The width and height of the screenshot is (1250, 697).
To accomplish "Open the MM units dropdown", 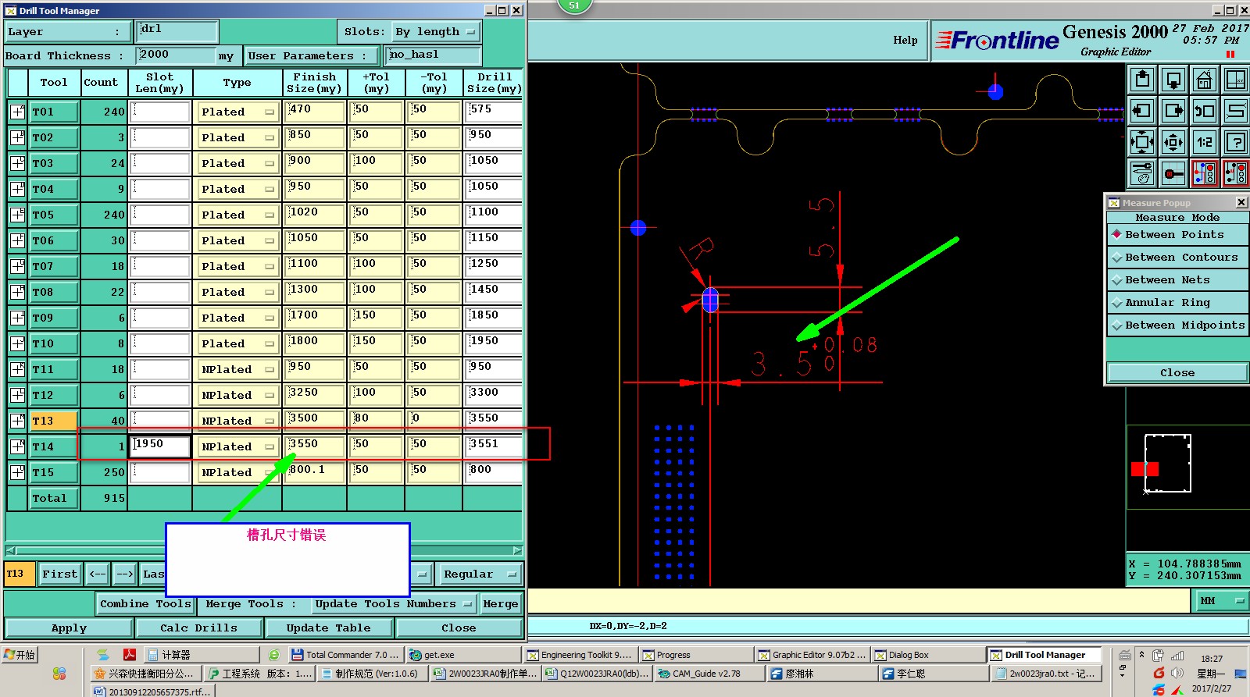I will coord(1221,601).
